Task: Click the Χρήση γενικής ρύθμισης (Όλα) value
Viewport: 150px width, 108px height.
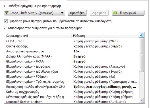Action: (x=95, y=41)
